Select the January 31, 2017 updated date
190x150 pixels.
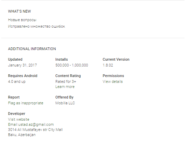(x=23, y=65)
